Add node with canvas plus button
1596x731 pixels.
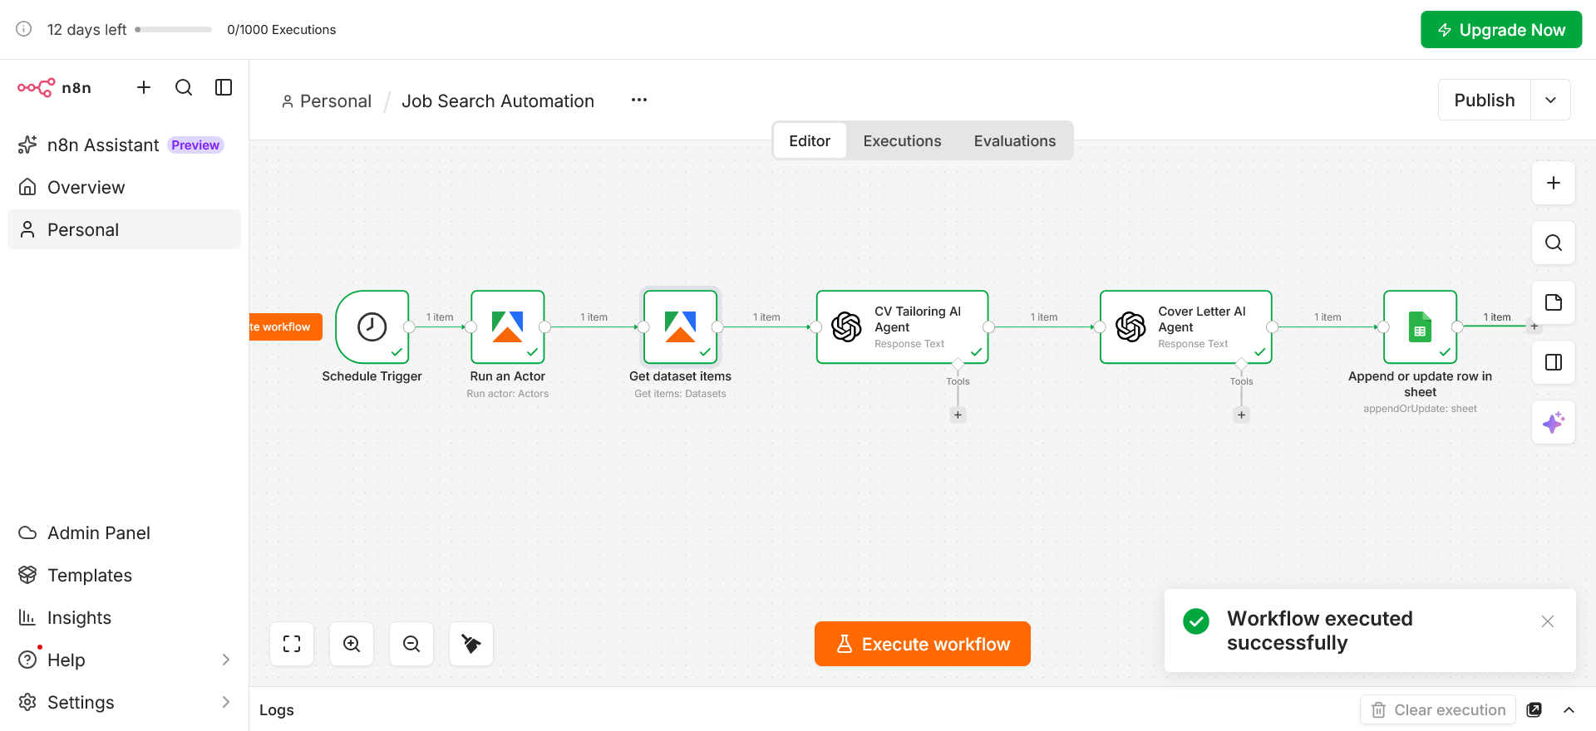point(1554,183)
